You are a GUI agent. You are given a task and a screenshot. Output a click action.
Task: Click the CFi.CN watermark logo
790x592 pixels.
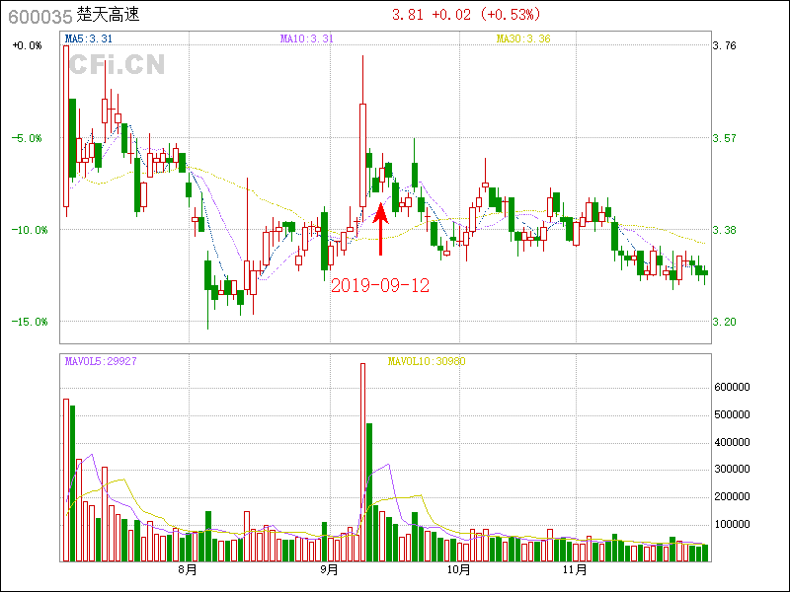pos(117,65)
